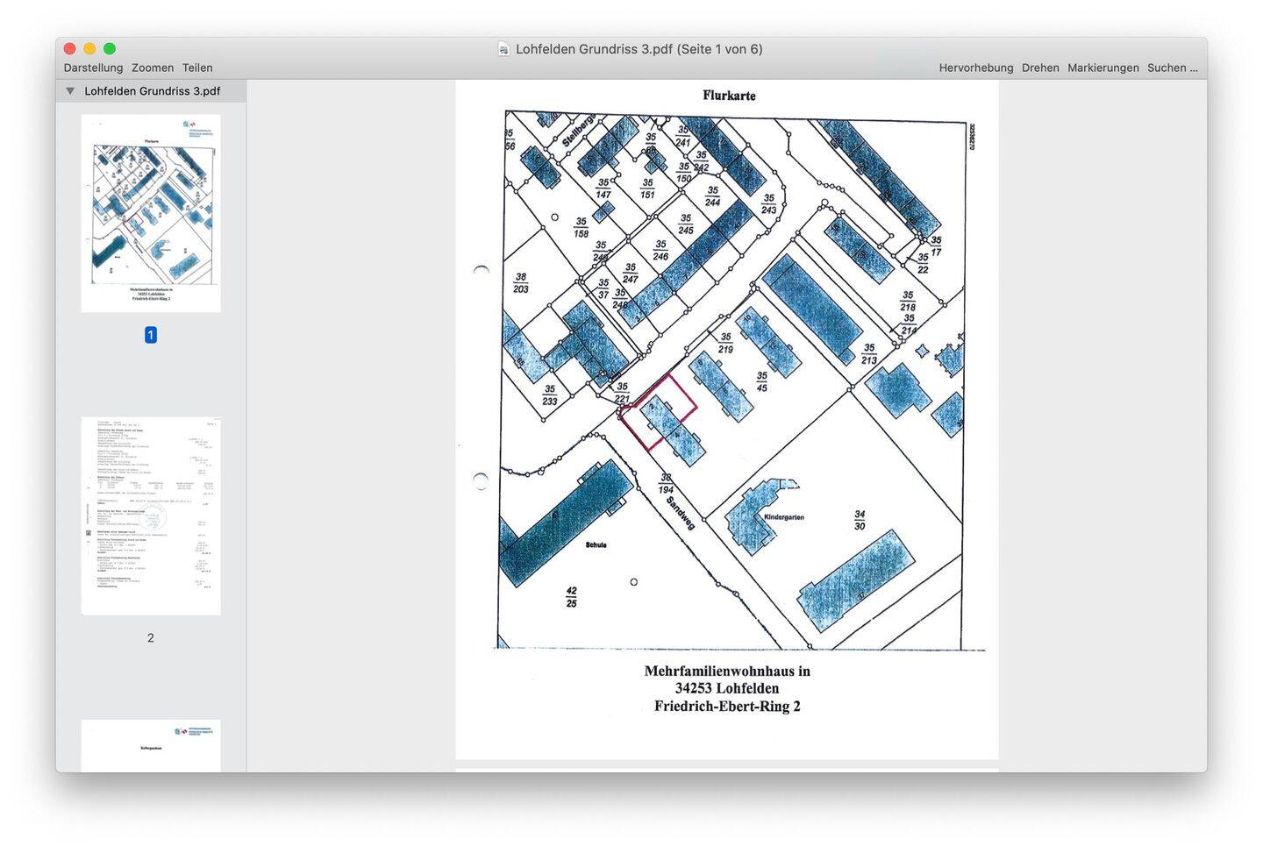Click the page 2 number label
The width and height of the screenshot is (1263, 846).
tap(151, 638)
